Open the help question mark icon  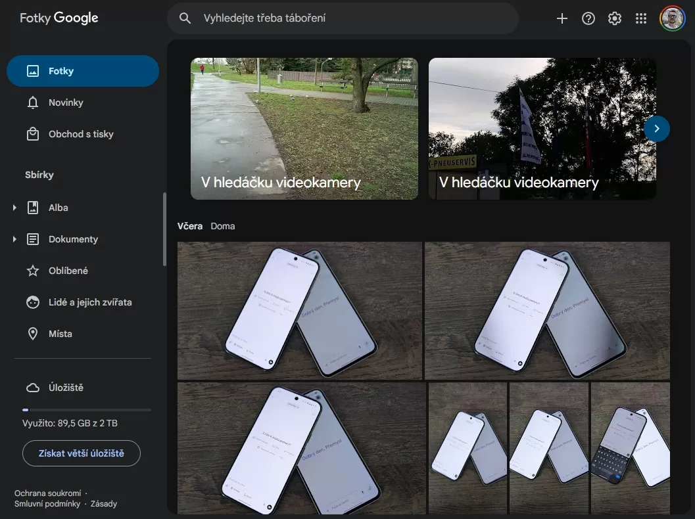[588, 18]
